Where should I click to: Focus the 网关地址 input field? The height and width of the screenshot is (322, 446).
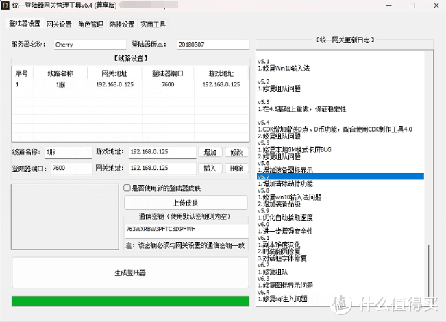click(x=162, y=169)
